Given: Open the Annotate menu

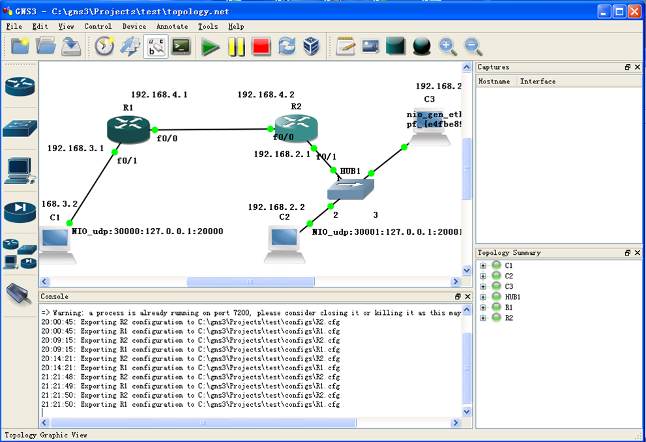Looking at the screenshot, I should pyautogui.click(x=172, y=26).
